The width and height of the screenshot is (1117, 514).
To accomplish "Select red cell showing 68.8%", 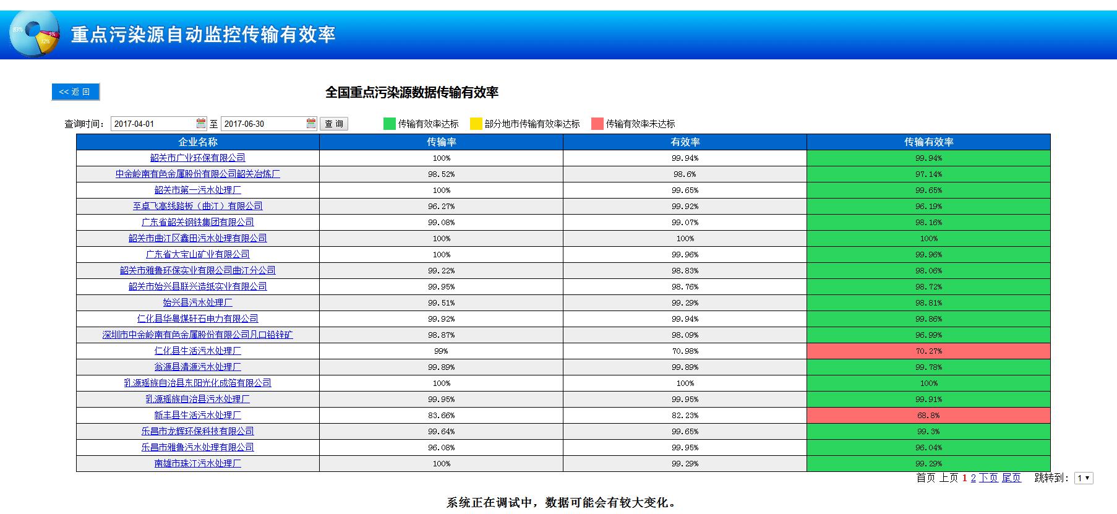I will (929, 415).
